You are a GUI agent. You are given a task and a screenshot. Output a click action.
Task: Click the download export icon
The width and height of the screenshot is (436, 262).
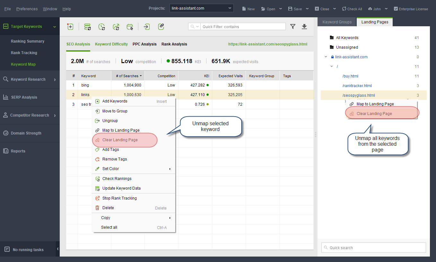(x=304, y=27)
